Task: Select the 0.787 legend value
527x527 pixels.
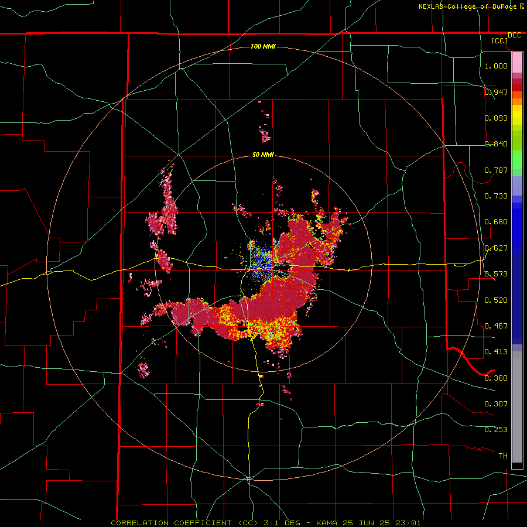Action: coord(496,170)
